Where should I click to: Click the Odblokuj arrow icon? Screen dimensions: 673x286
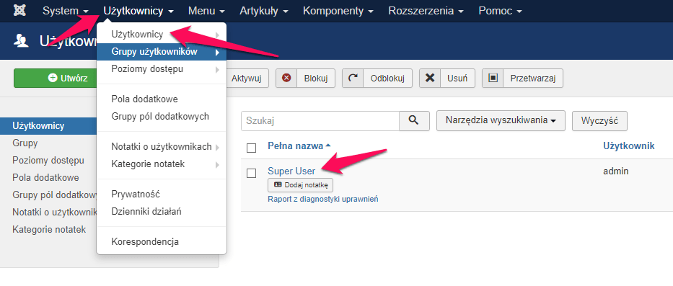point(353,78)
